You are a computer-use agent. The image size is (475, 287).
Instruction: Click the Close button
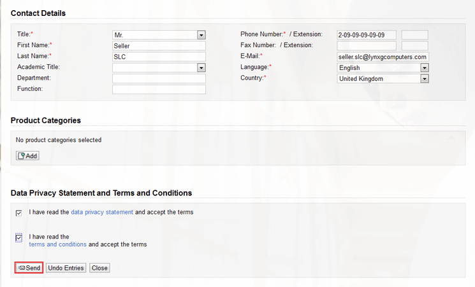99,268
